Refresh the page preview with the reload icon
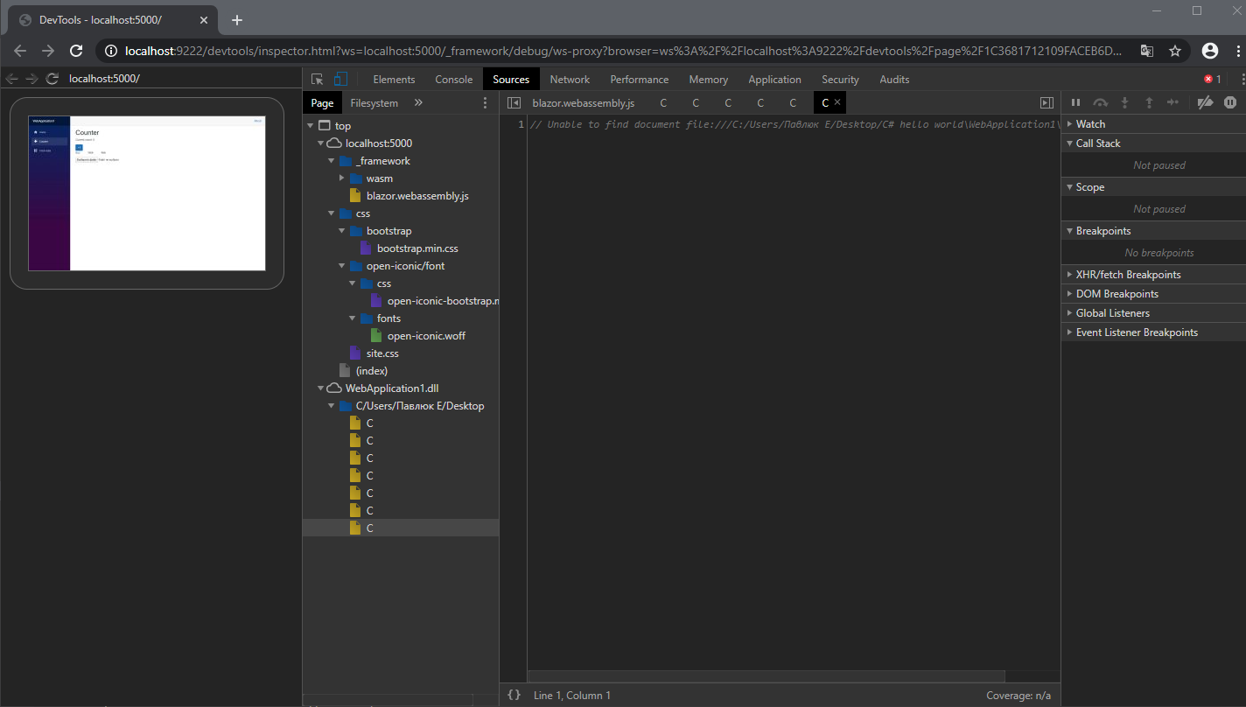The width and height of the screenshot is (1246, 707). pos(52,78)
